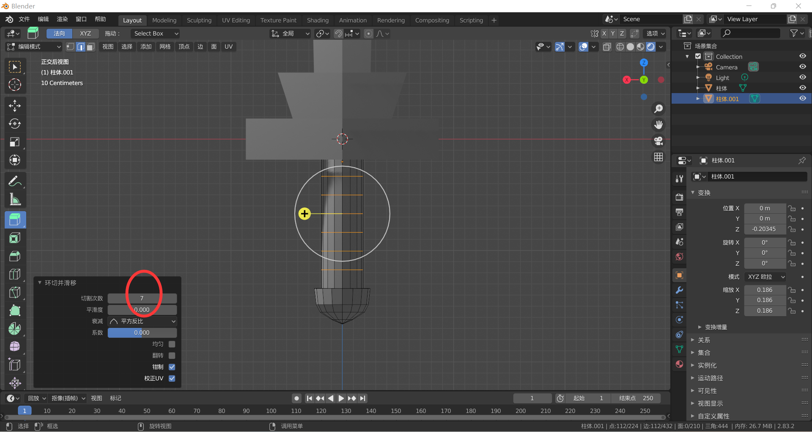The width and height of the screenshot is (812, 432).
Task: Open the Material properties tab icon
Action: pos(680,364)
